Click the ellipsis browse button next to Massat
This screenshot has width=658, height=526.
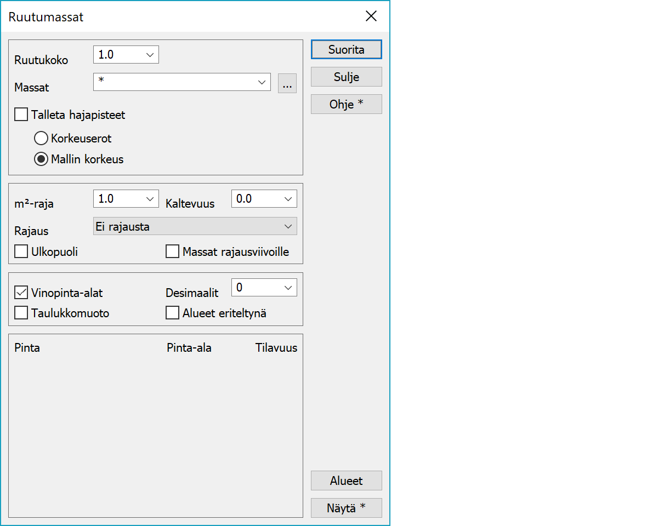(x=287, y=83)
